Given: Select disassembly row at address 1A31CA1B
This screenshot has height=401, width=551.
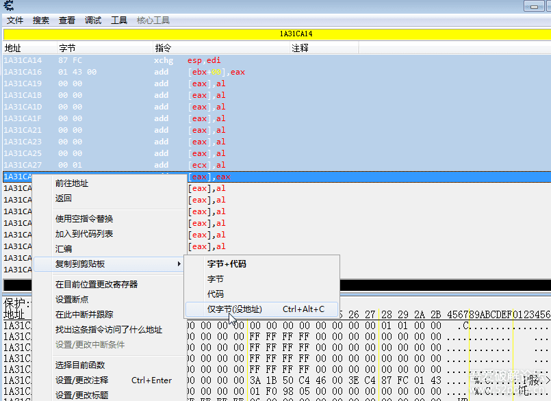Looking at the screenshot, I should (277, 95).
